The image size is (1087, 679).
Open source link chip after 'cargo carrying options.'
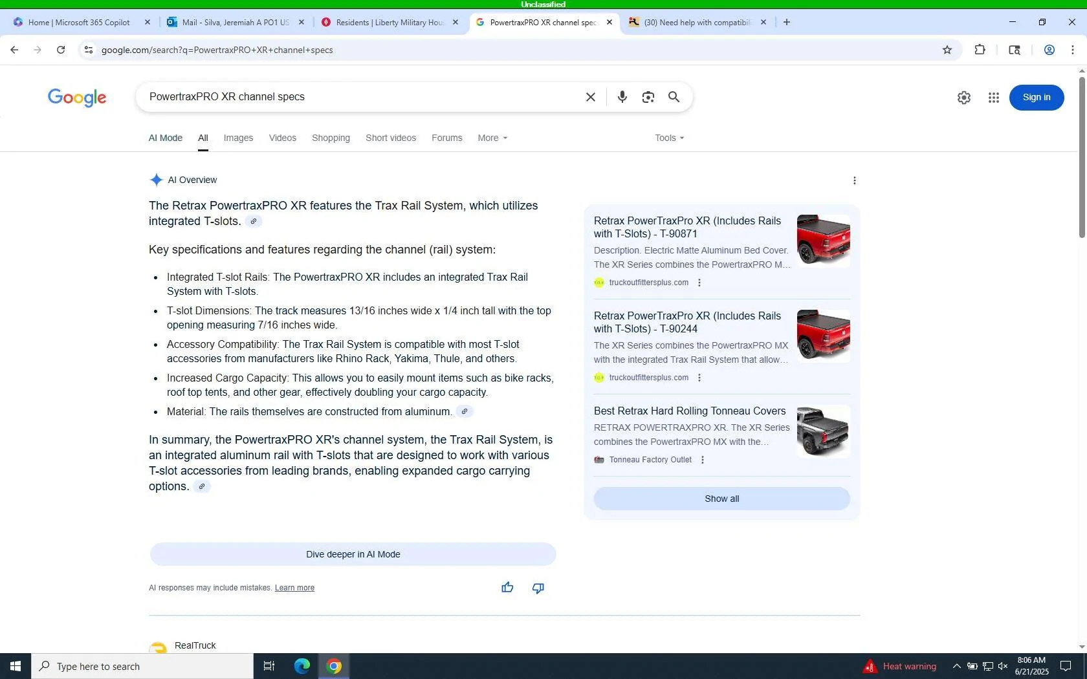pyautogui.click(x=202, y=486)
